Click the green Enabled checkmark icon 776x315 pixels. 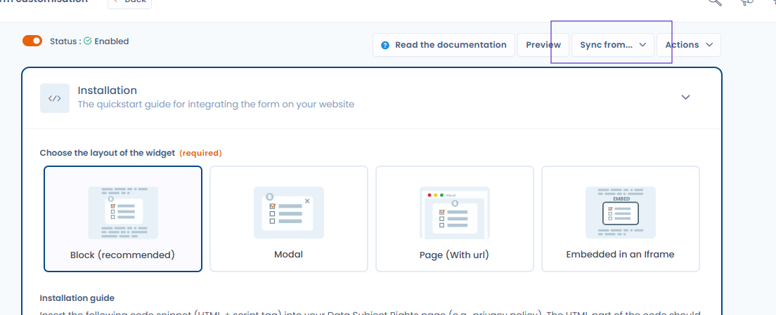pyautogui.click(x=88, y=41)
